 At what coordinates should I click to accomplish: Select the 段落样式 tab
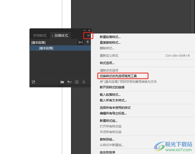[61, 36]
